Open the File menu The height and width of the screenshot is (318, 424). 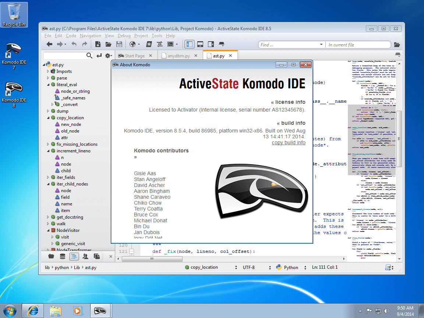pyautogui.click(x=48, y=36)
